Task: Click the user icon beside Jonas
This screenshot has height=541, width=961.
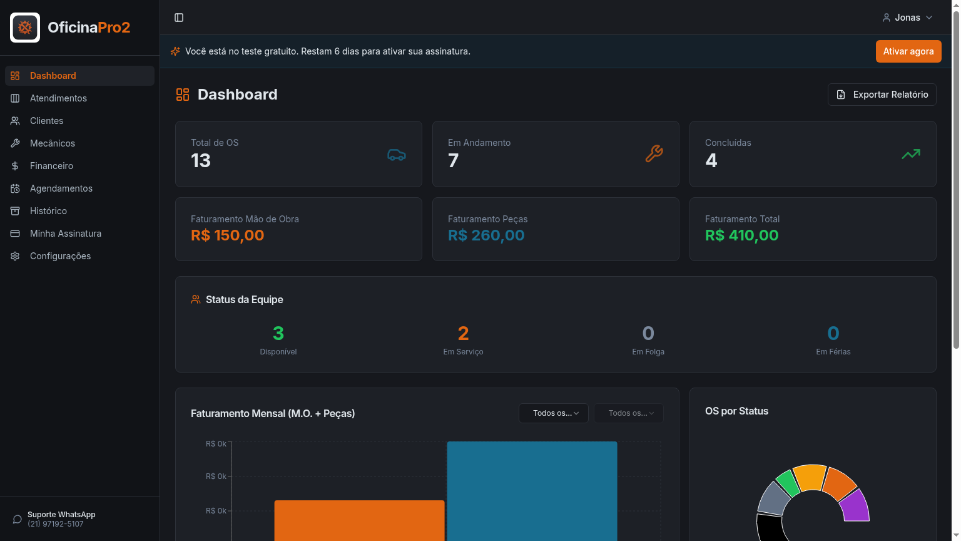Action: coord(887,18)
